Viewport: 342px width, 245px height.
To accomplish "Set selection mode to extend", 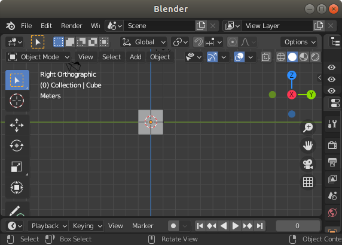I will [70, 42].
